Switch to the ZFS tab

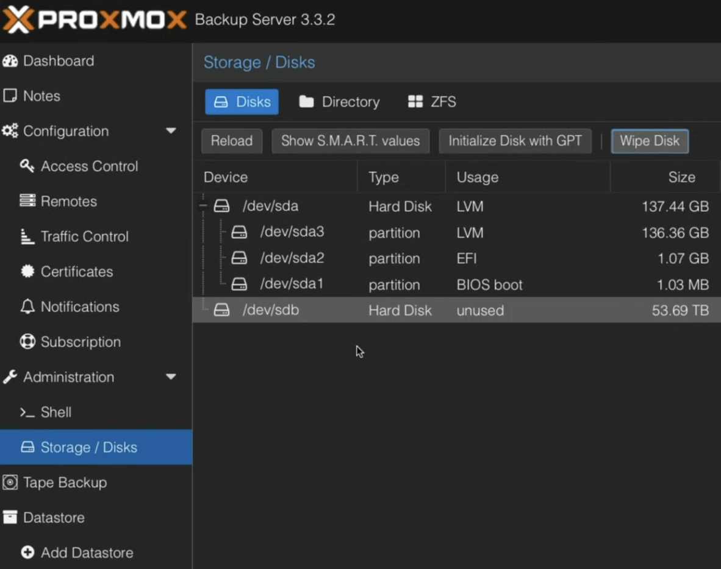(x=431, y=102)
